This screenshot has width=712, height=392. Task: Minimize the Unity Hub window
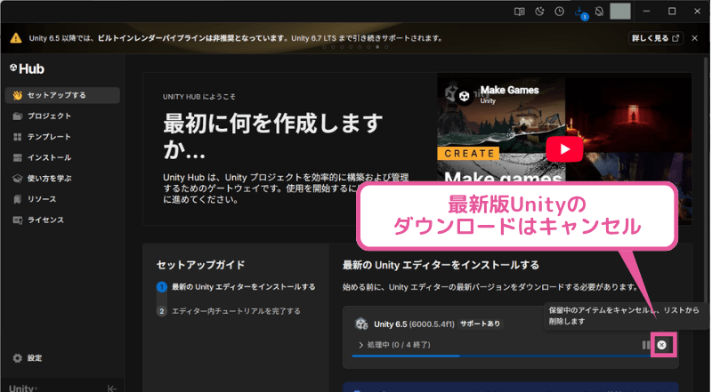pos(647,12)
